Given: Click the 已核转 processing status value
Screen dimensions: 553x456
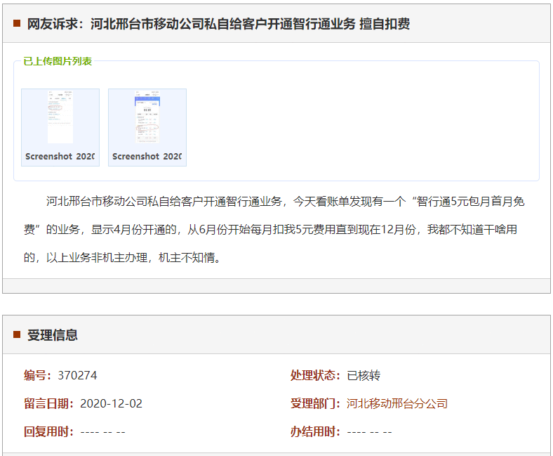Looking at the screenshot, I should [x=364, y=375].
